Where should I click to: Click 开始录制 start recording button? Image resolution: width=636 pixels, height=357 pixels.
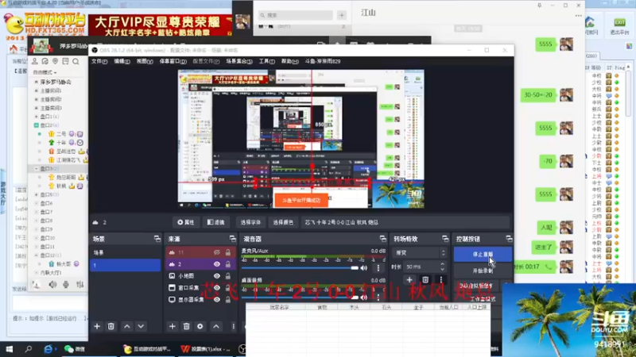click(483, 271)
